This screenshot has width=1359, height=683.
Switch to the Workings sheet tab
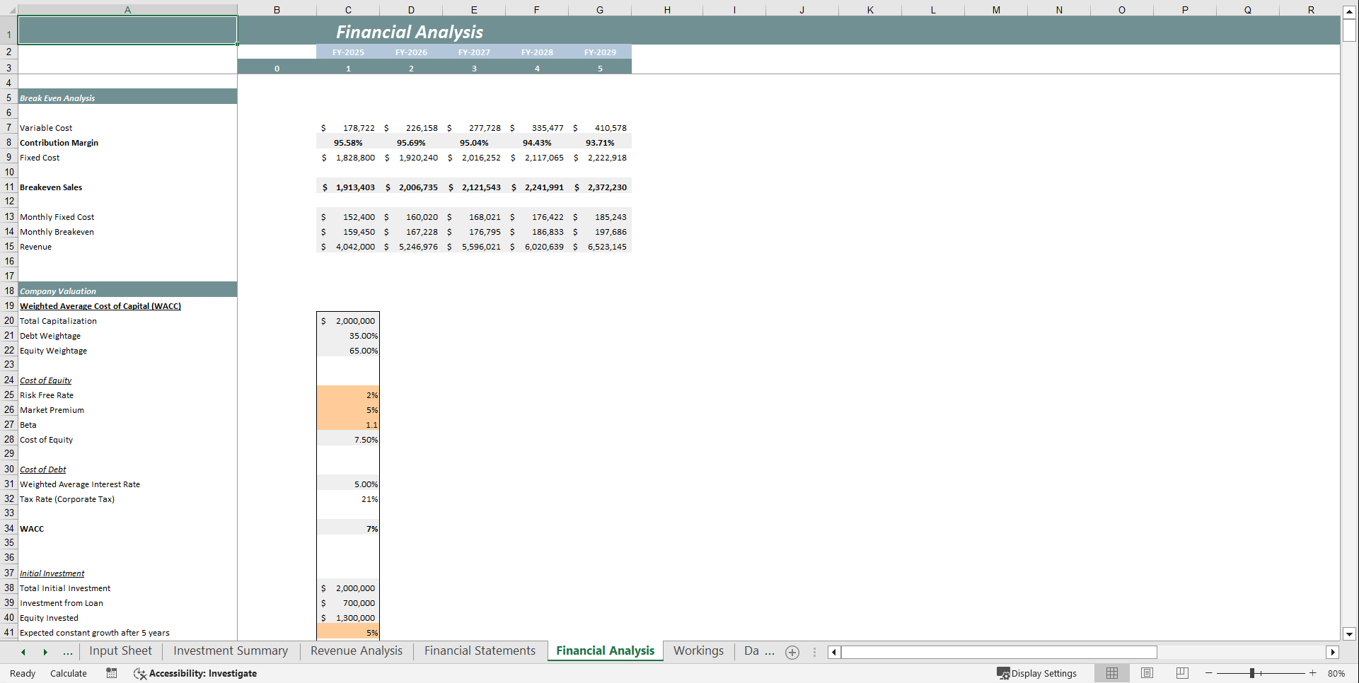pos(698,651)
